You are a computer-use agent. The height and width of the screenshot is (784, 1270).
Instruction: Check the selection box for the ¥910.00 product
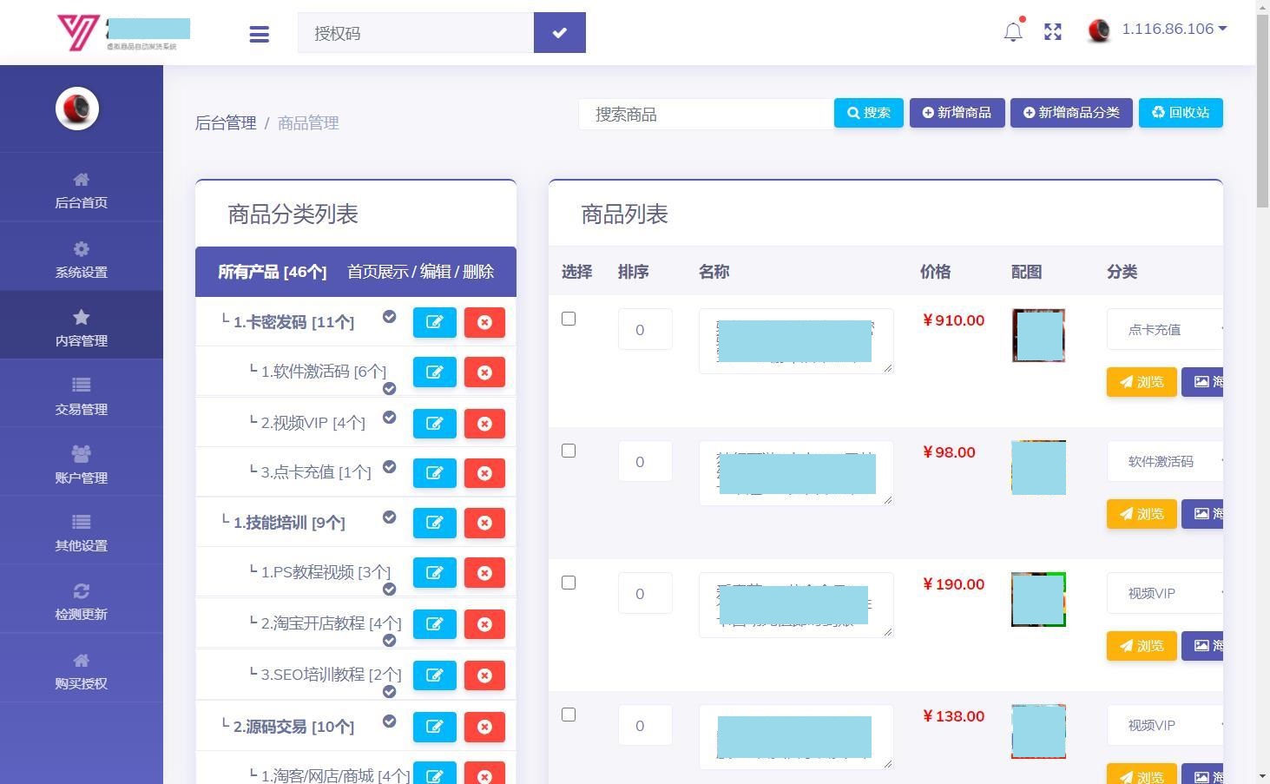[569, 319]
